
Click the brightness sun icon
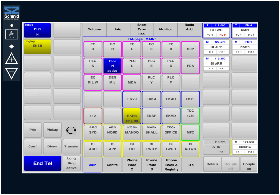[12, 47]
